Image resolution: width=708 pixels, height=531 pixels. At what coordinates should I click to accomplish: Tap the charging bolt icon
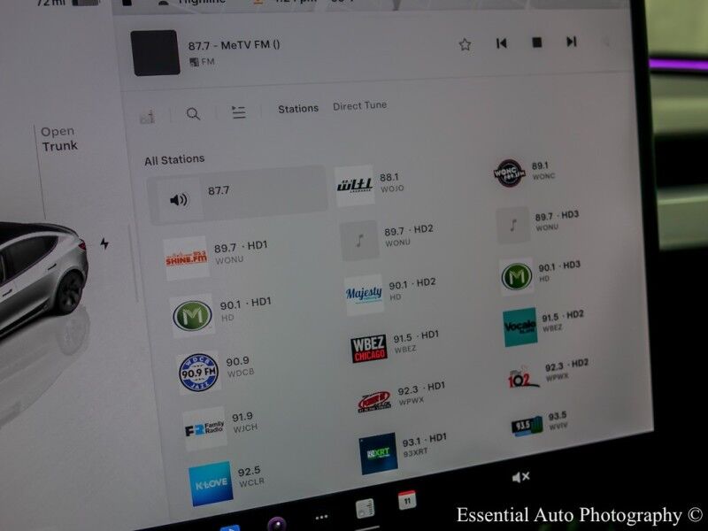pyautogui.click(x=104, y=243)
